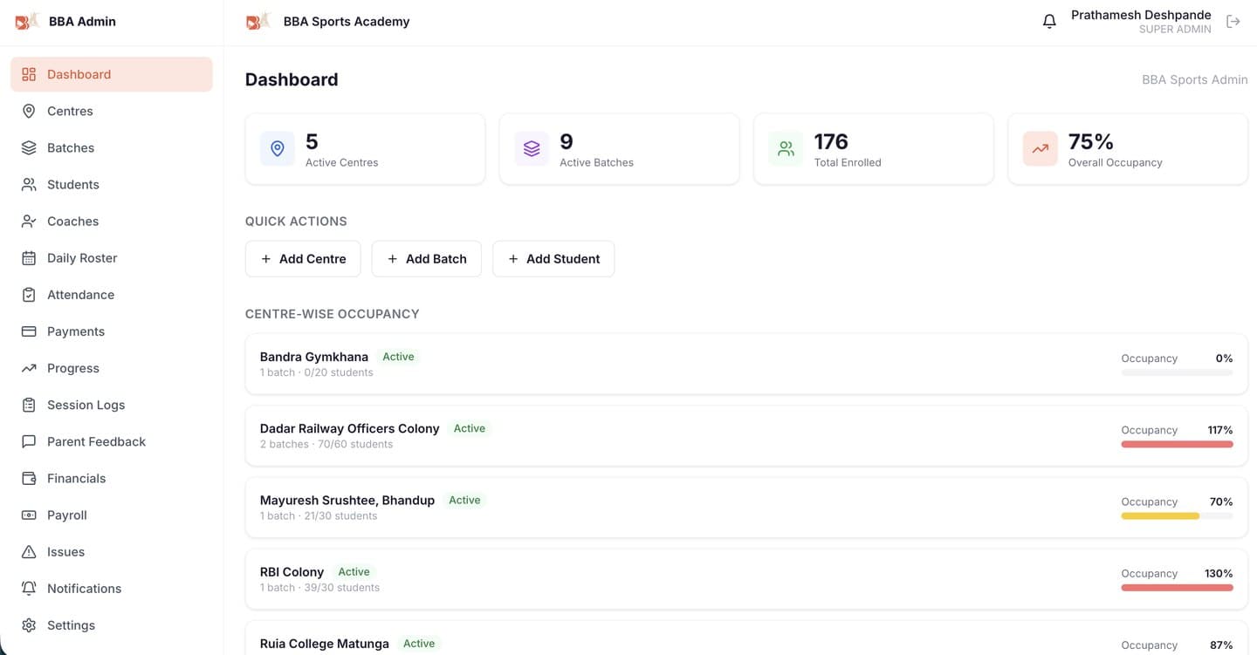Click the Students people icon in sidebar

point(29,184)
